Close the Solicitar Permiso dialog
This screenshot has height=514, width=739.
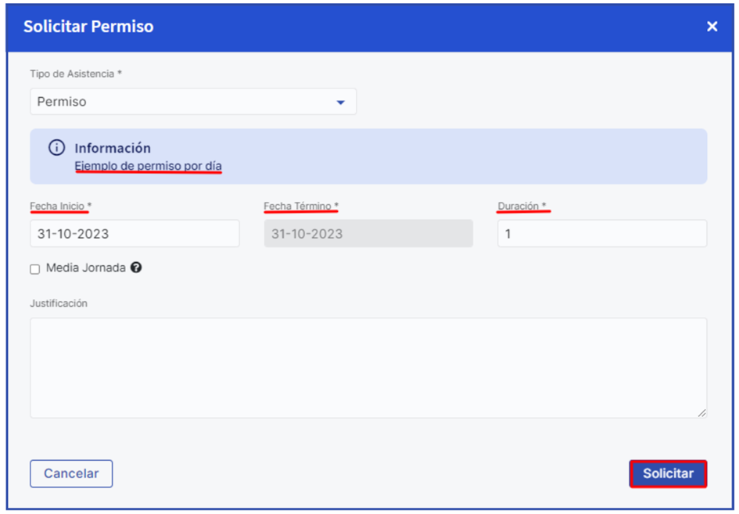click(x=712, y=27)
